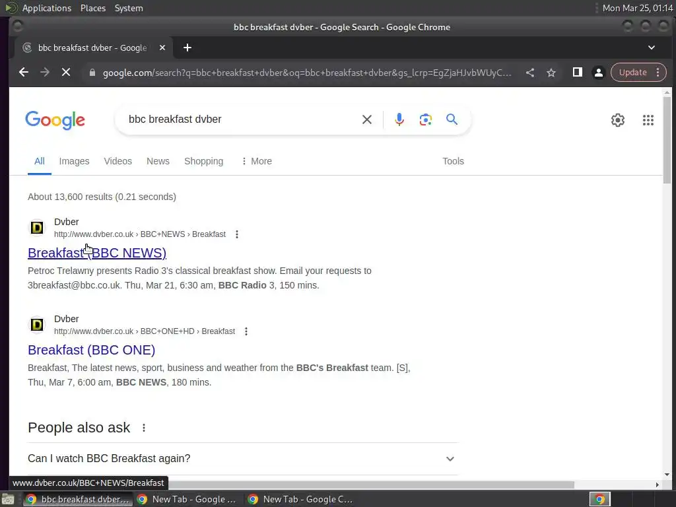This screenshot has width=676, height=507.
Task: Click the vertical scrollbar thumb
Action: tap(667, 140)
